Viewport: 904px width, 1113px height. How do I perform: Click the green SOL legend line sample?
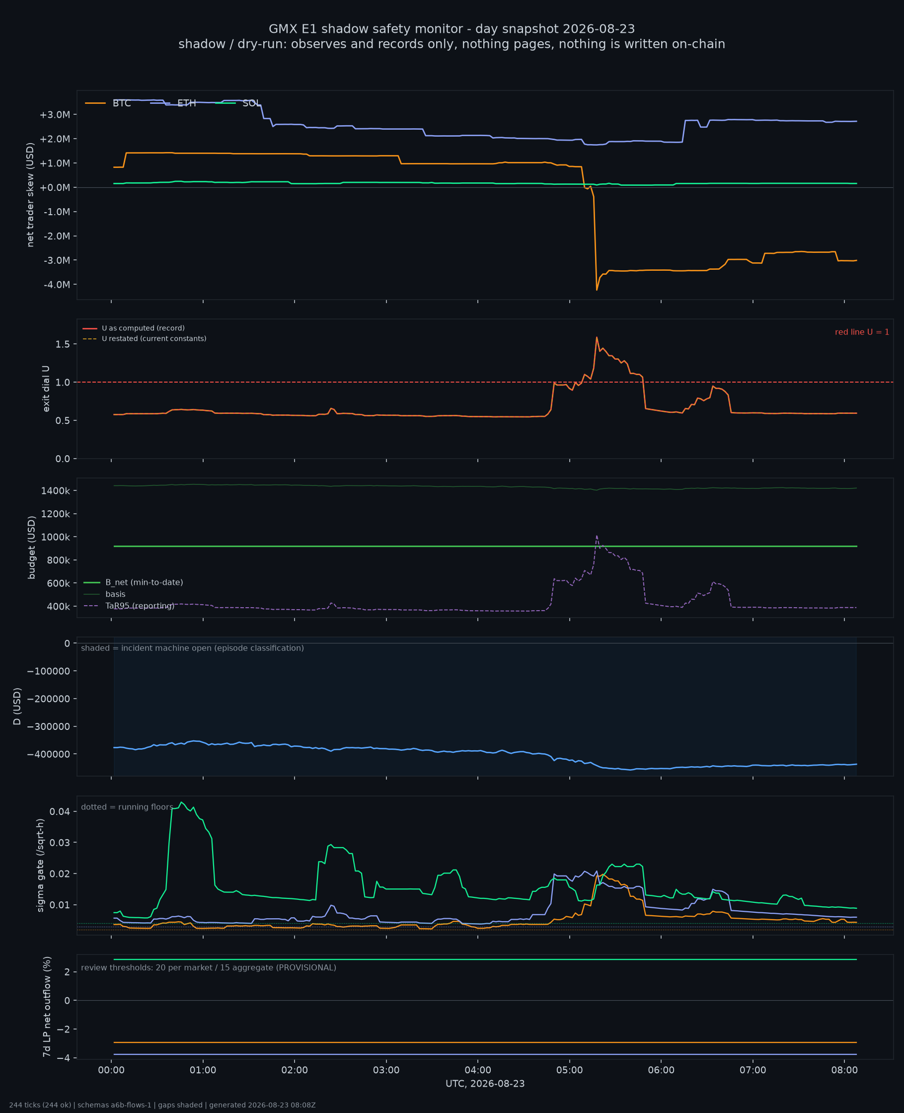pyautogui.click(x=226, y=103)
